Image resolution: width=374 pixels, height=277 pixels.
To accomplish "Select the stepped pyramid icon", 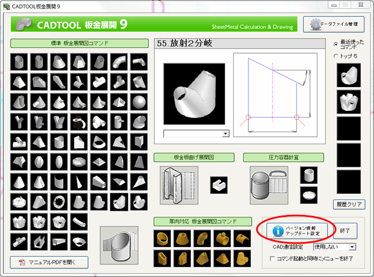I will point(99,162).
